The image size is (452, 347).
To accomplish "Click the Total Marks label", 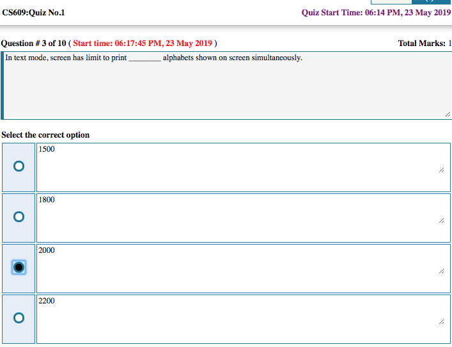I will (422, 44).
